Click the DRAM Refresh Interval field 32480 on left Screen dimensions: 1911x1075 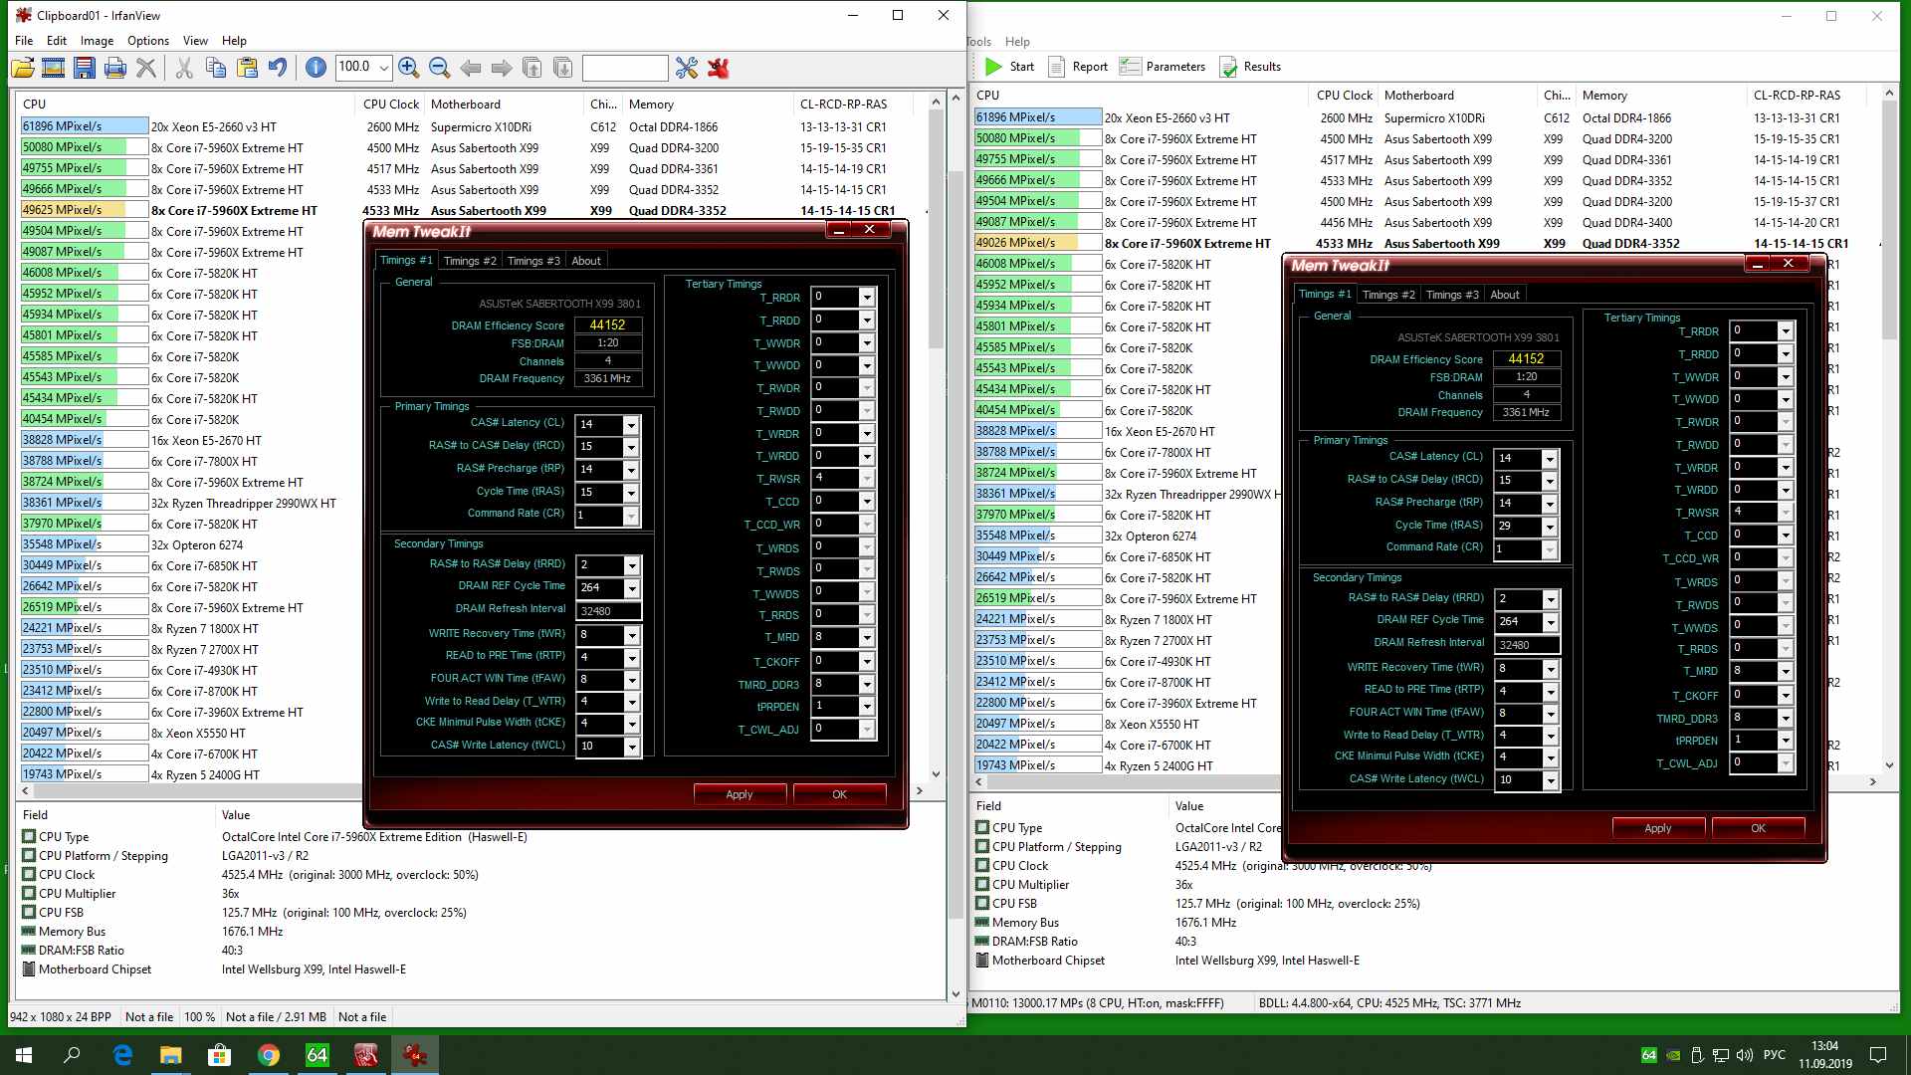607,611
